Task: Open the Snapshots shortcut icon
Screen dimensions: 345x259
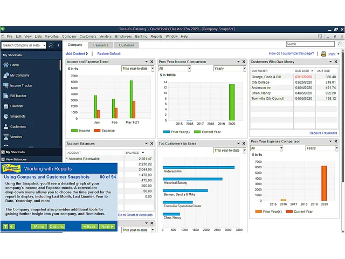Action: 6,117
